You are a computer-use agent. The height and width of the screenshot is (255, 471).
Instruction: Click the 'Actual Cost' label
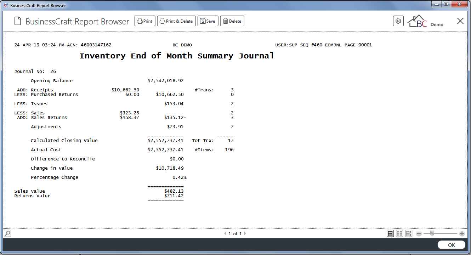(x=46, y=150)
